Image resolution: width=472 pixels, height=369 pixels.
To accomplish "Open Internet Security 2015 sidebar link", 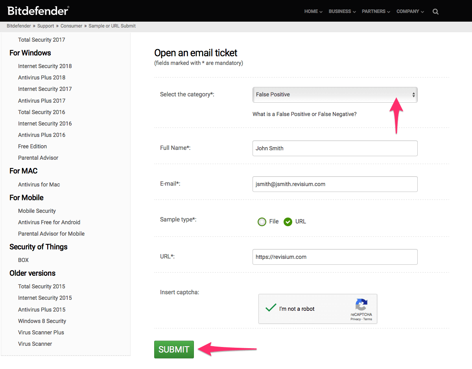I will (45, 298).
